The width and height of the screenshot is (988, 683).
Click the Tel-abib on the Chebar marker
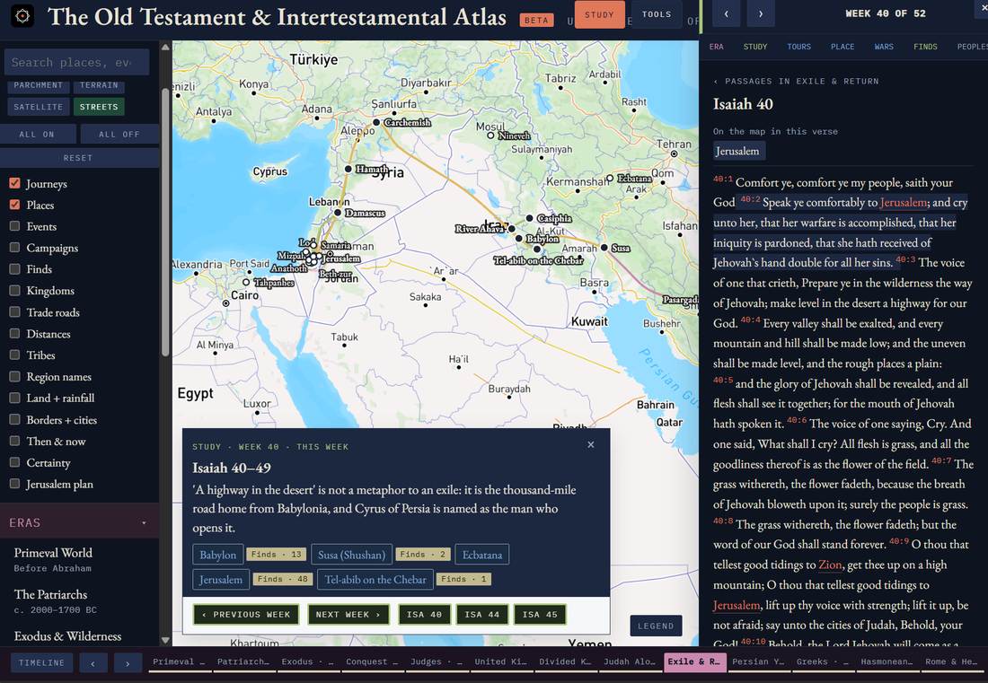(537, 250)
